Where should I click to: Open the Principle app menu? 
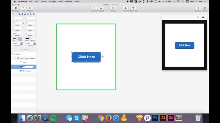pos(22,1)
